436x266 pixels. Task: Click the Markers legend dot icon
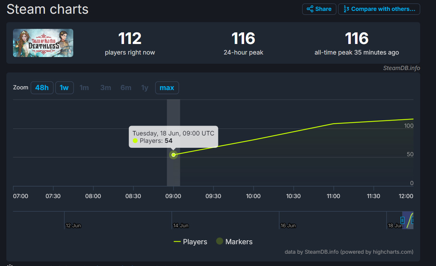[220, 242]
